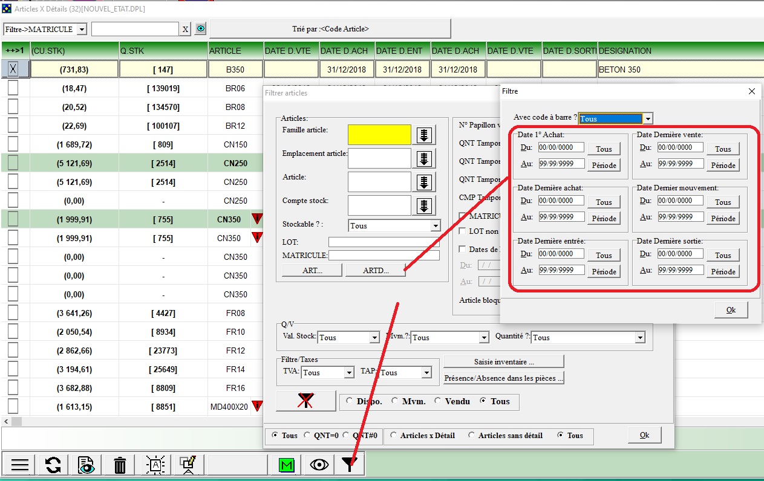Viewport: 764px width, 481px height.
Task: Clear the search with the X button
Action: pyautogui.click(x=186, y=29)
